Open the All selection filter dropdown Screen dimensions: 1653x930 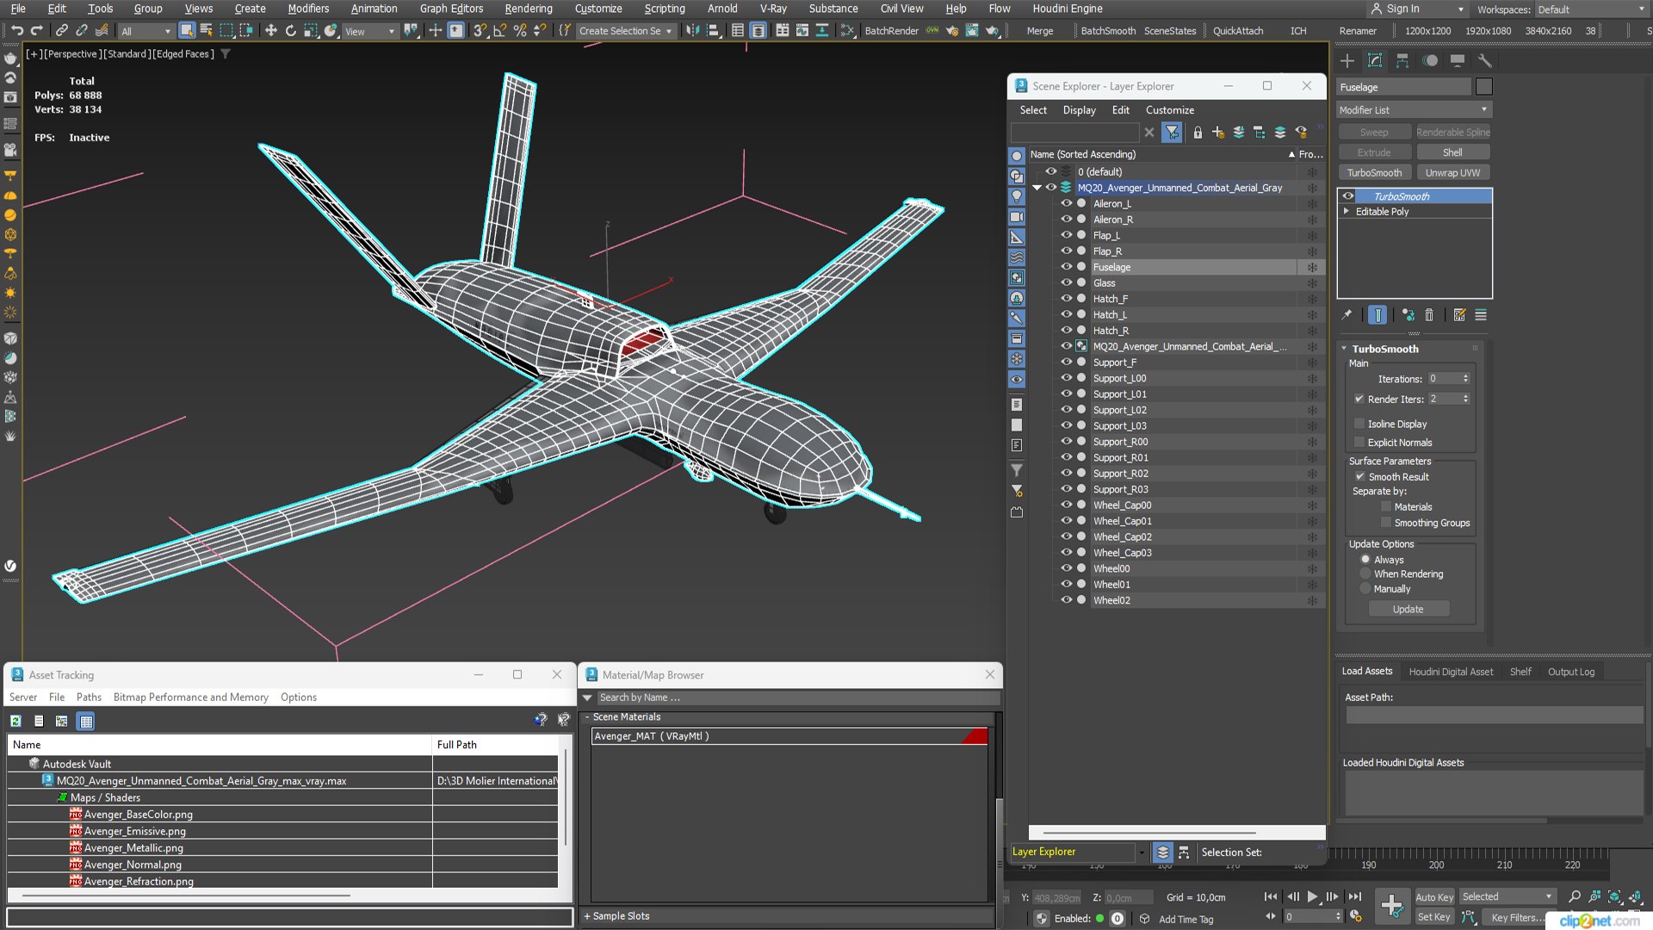pos(145,31)
